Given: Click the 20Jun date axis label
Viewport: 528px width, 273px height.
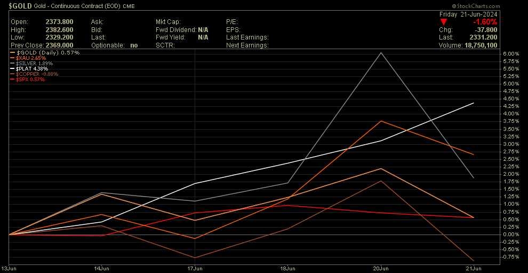Looking at the screenshot, I should coord(381,268).
